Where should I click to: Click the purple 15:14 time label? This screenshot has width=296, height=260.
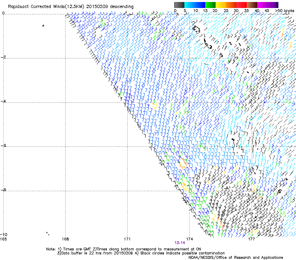click(180, 243)
